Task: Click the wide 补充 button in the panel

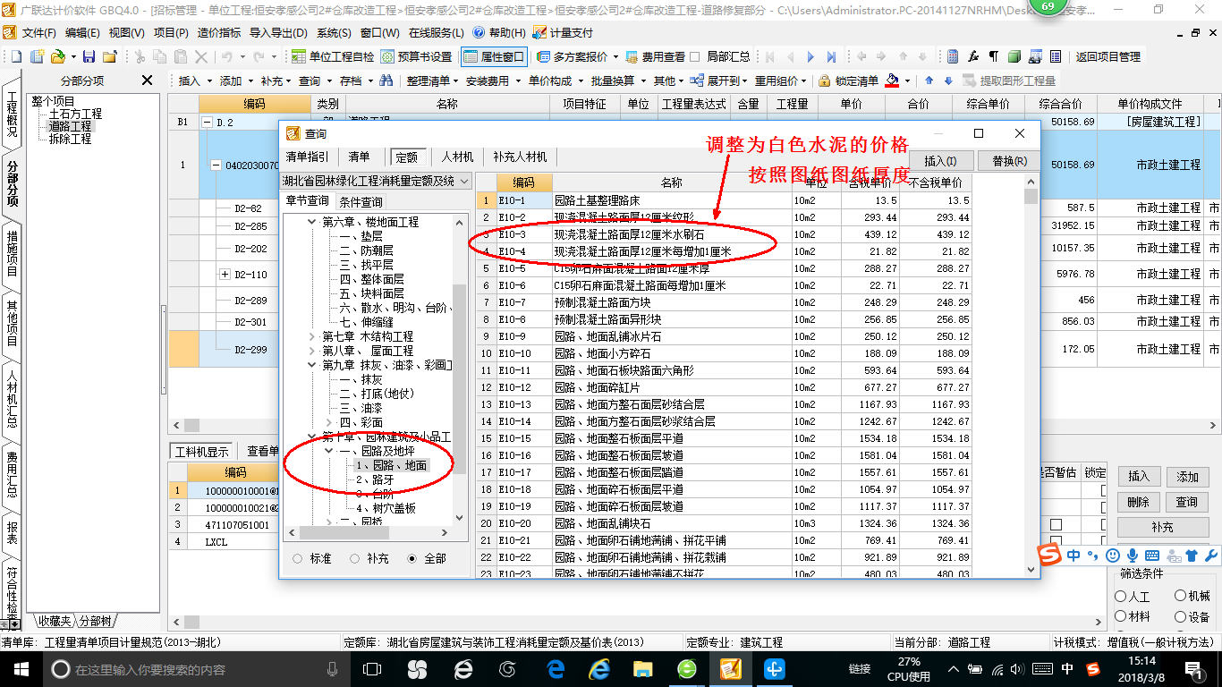Action: point(1162,527)
